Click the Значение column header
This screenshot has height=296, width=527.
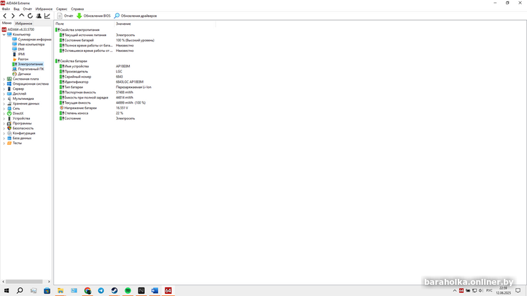coord(165,24)
